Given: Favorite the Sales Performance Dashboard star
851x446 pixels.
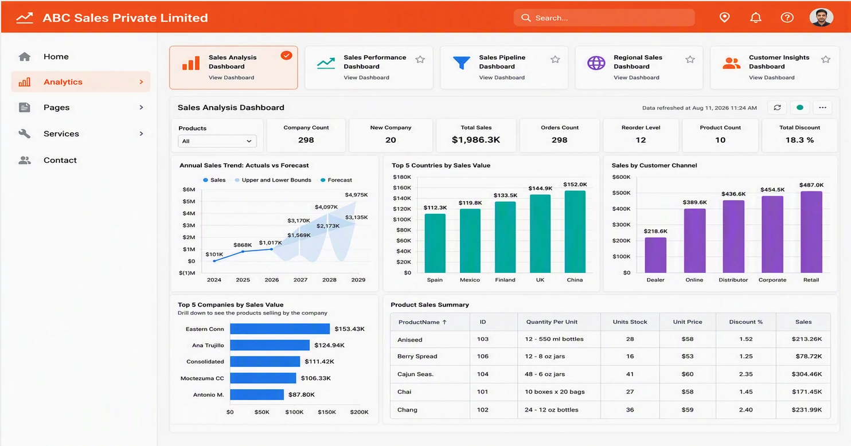Looking at the screenshot, I should pos(420,60).
